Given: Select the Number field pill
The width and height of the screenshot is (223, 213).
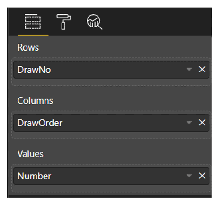Looking at the screenshot, I should click(x=111, y=176).
